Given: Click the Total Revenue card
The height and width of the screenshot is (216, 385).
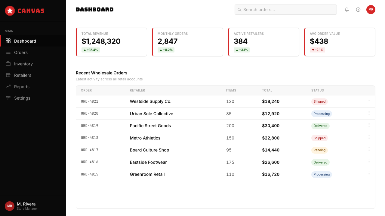Looking at the screenshot, I should point(111,42).
